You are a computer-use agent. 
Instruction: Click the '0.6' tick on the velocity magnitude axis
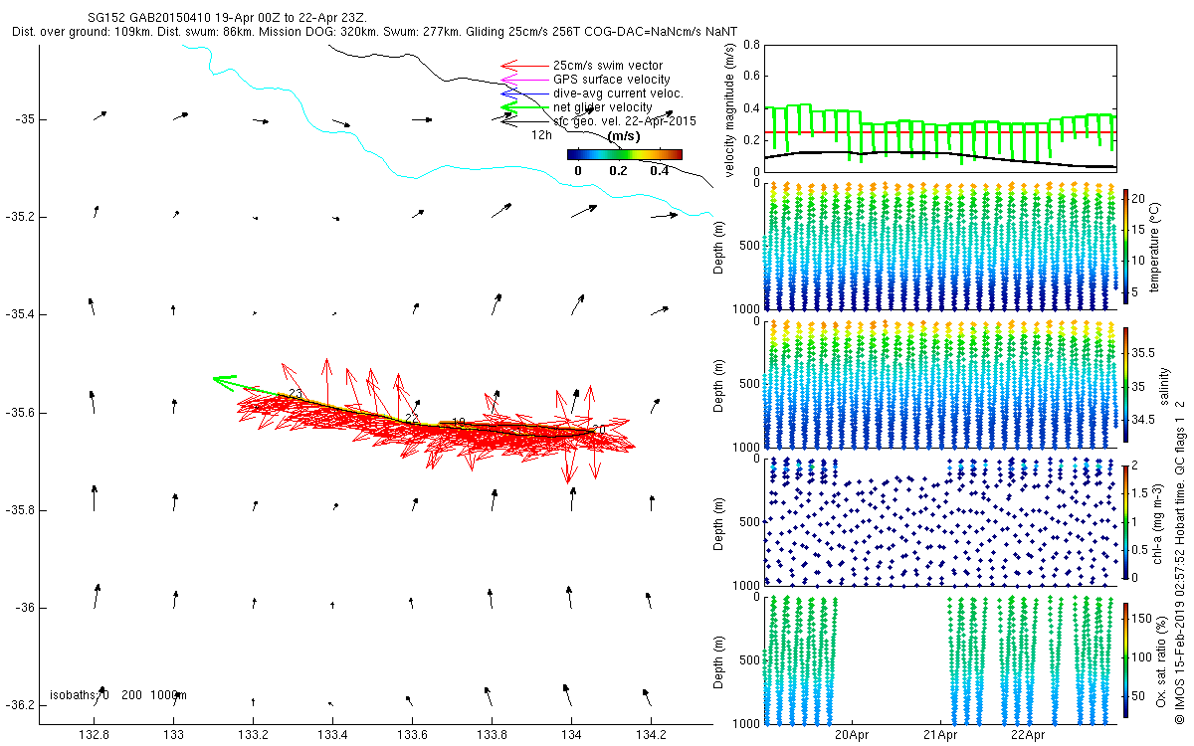point(750,77)
